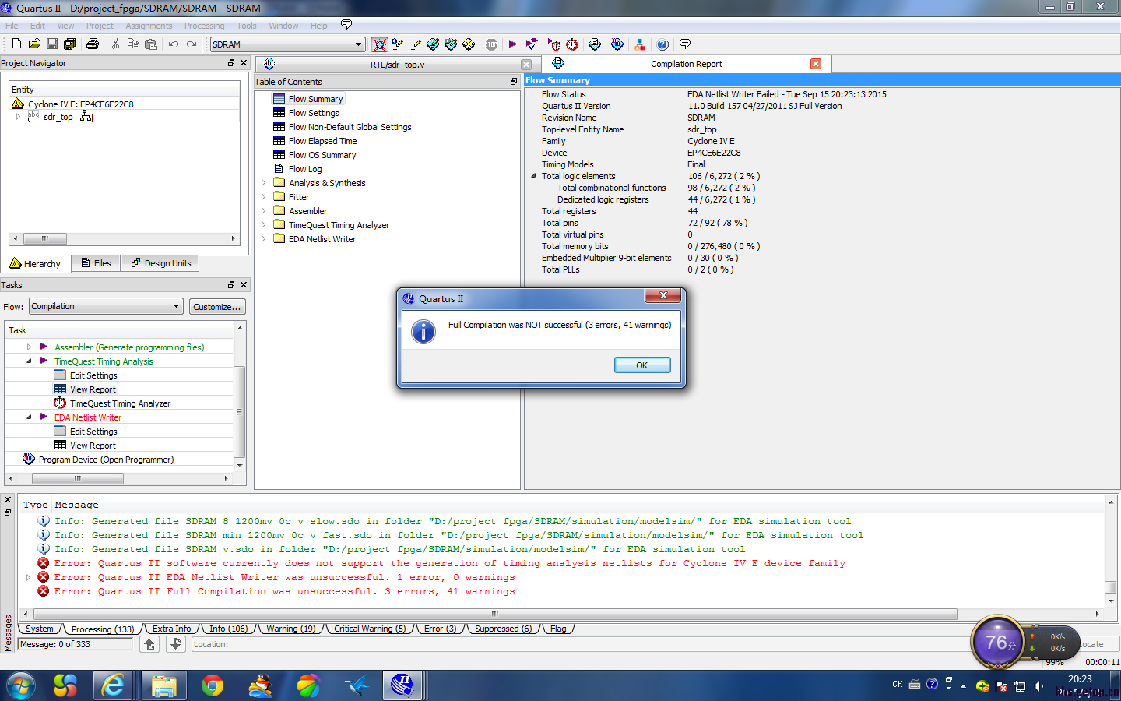The height and width of the screenshot is (701, 1121).
Task: Open the RTL/sdr_top.v editor tab
Action: point(397,65)
